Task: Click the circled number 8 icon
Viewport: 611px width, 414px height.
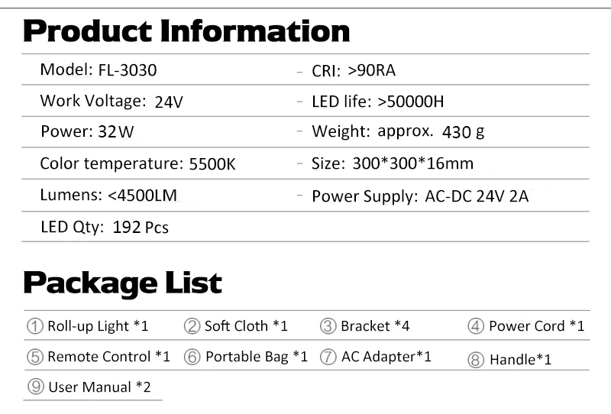Action: 476,360
